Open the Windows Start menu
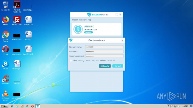Screen dimensions: 193x108 pyautogui.click(x=4, y=106)
